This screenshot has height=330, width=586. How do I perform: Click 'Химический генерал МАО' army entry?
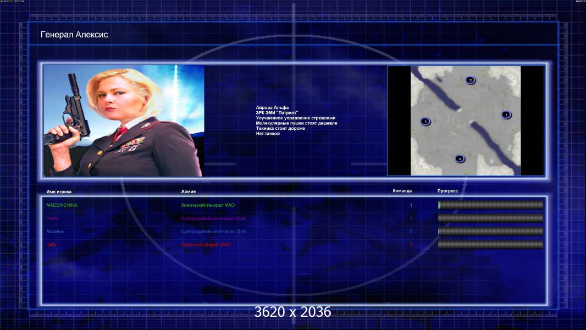click(x=208, y=205)
